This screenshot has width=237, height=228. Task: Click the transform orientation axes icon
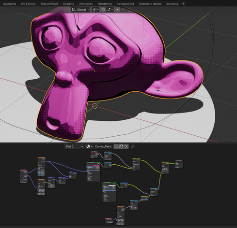click(x=74, y=10)
